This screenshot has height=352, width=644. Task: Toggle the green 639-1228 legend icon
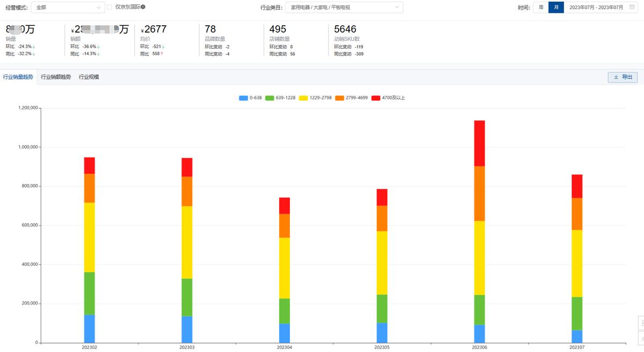tap(269, 98)
